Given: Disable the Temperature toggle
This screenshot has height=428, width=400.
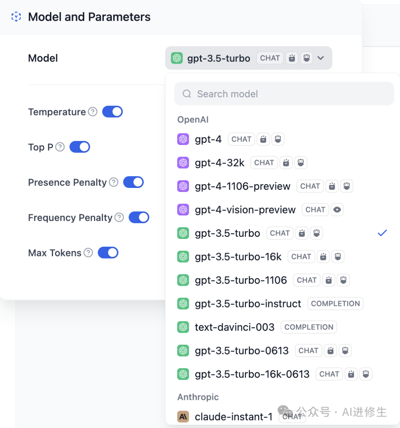Looking at the screenshot, I should (113, 112).
